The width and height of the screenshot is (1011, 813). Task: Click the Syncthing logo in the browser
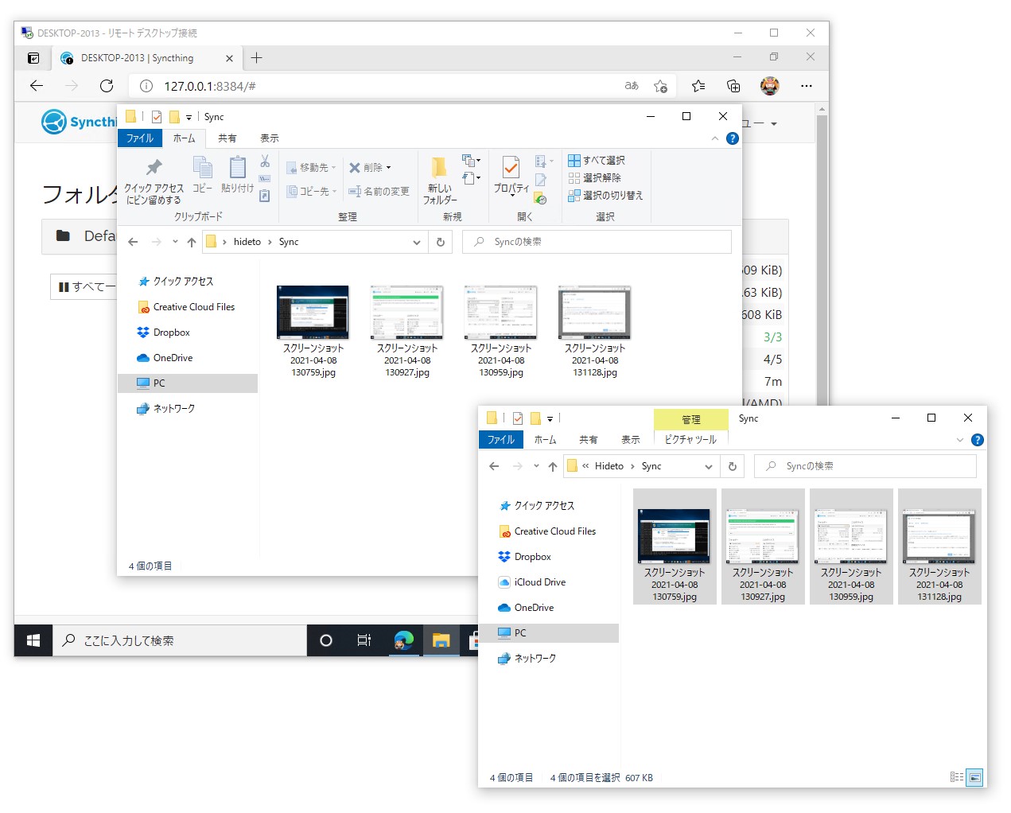54,122
